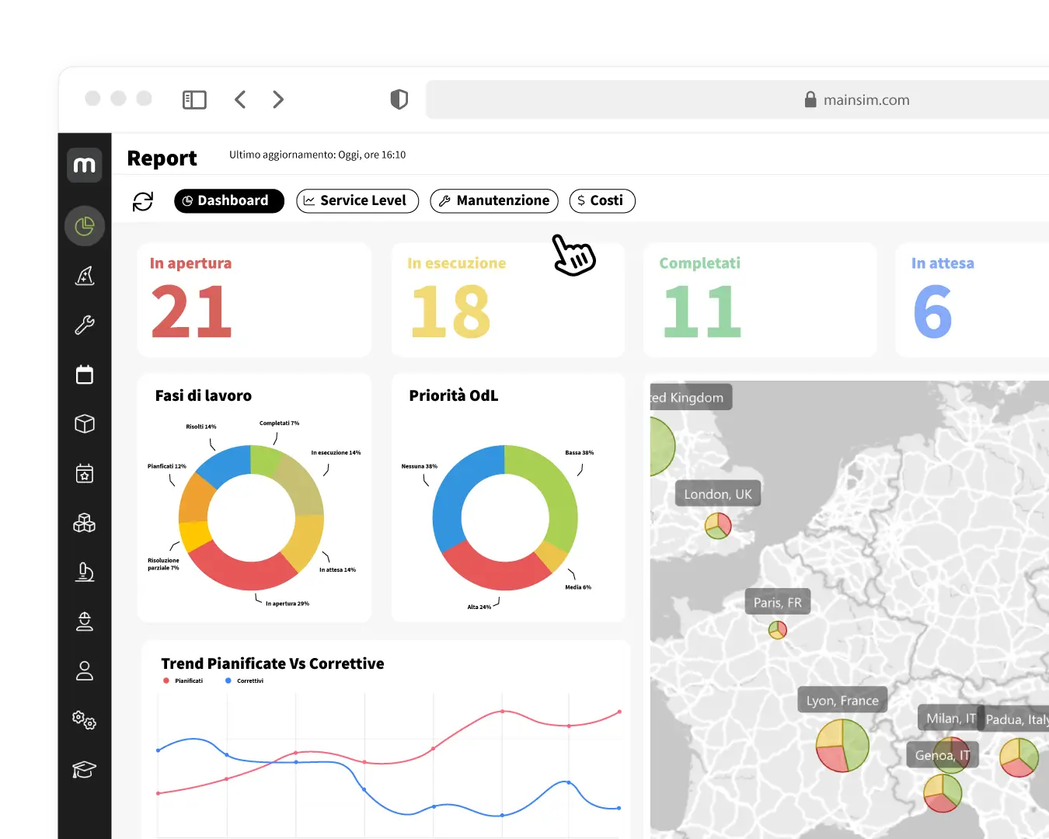Screen dimensions: 1049x839
Task: Click the Lyon, France map label
Action: (x=842, y=700)
